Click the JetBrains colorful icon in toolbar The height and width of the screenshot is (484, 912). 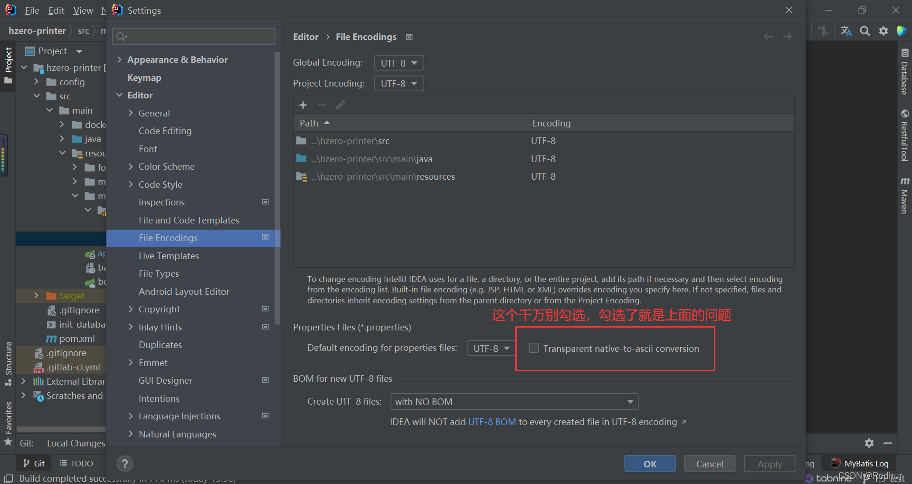click(902, 31)
